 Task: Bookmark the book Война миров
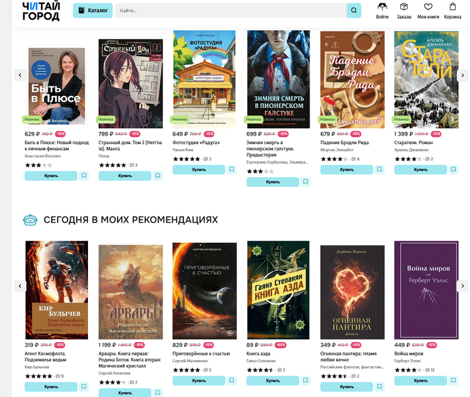pos(453,380)
